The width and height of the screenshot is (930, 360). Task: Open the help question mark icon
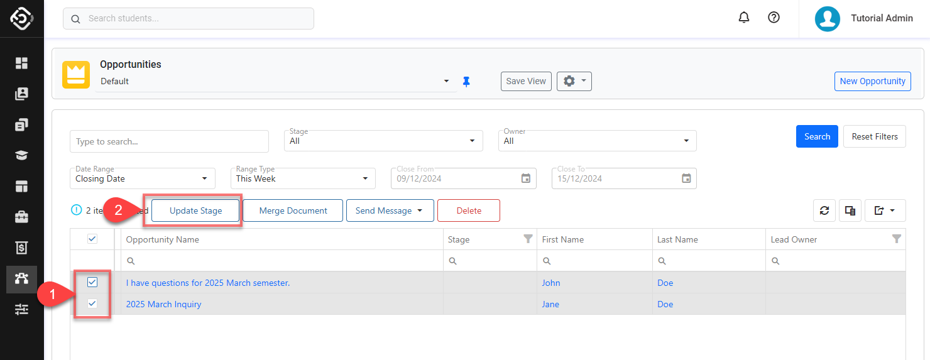pyautogui.click(x=774, y=18)
